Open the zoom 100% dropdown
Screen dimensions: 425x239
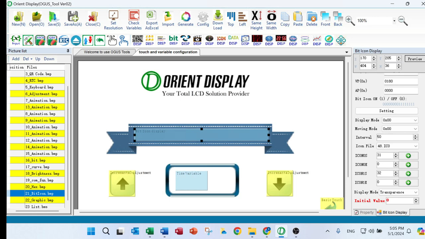394,21
